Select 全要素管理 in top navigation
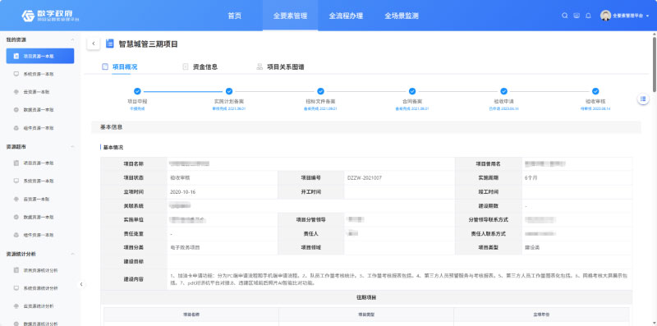Screen dimensions: 657x326 pyautogui.click(x=291, y=16)
